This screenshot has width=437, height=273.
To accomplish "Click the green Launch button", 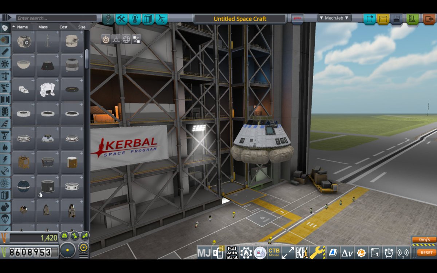I will 413,19.
